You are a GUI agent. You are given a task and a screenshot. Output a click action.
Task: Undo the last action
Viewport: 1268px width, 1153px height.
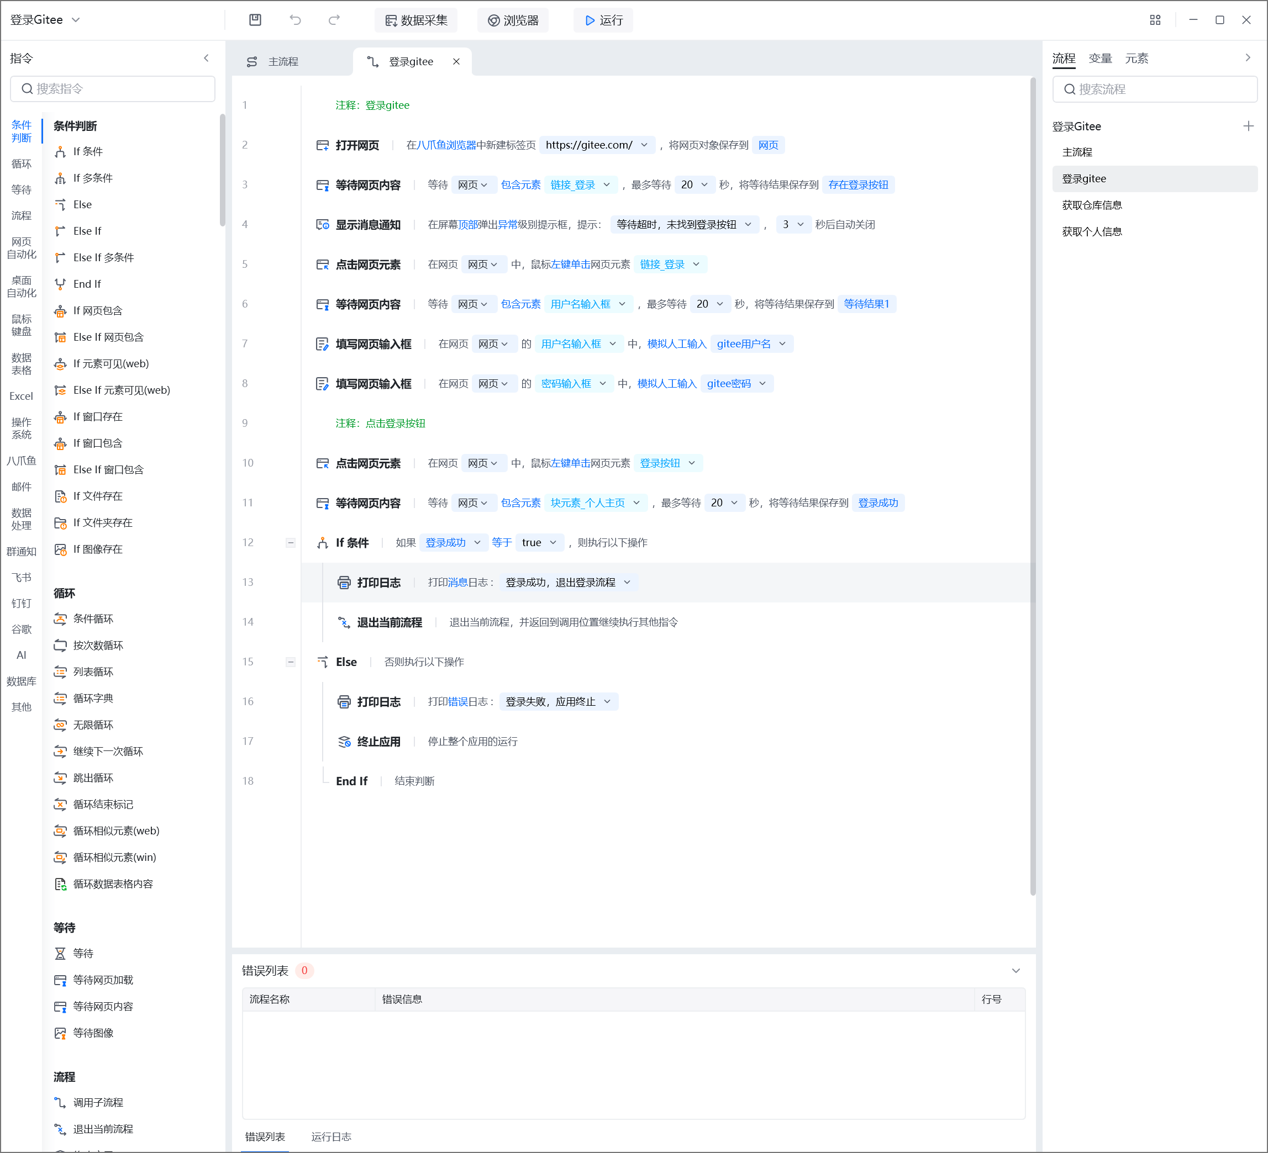coord(295,20)
